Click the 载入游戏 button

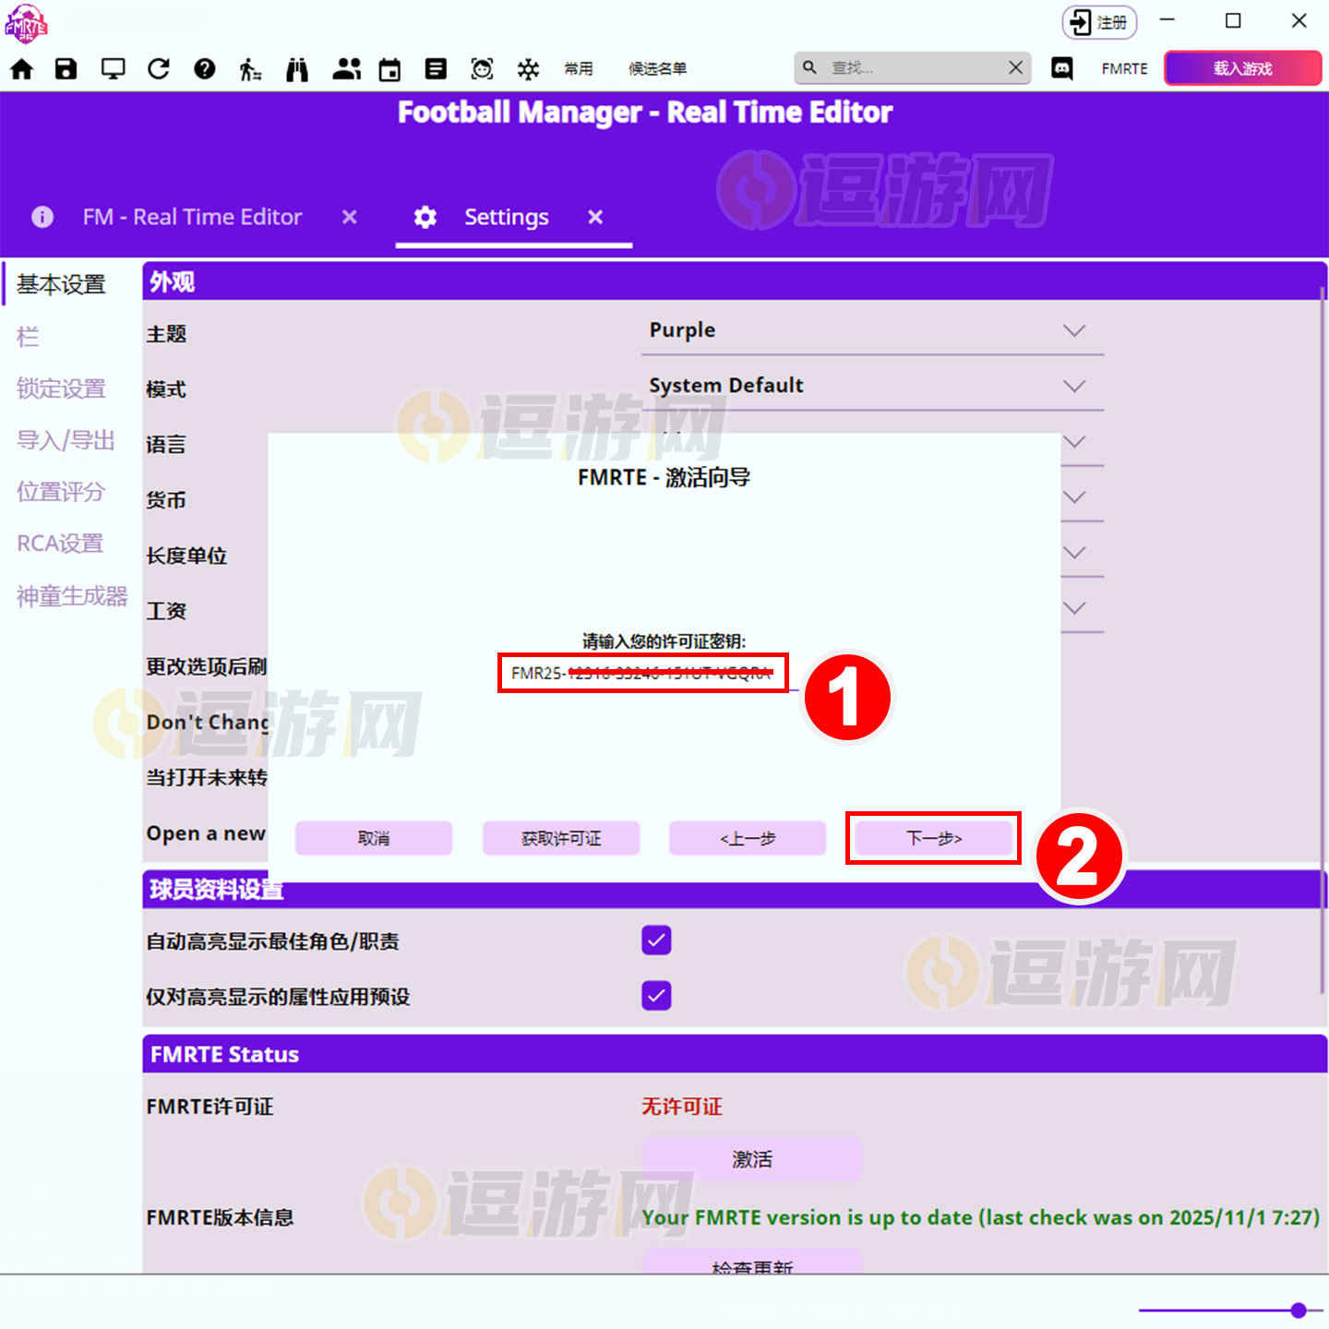[x=1243, y=68]
